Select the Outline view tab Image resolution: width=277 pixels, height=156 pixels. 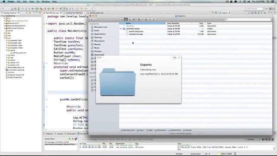225,13
